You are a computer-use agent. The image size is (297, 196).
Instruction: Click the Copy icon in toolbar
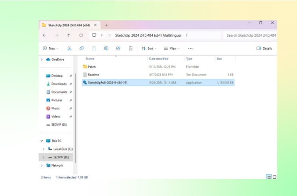click(x=81, y=49)
